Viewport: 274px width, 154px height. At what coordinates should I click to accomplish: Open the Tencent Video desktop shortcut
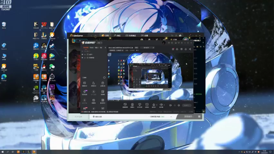point(52,57)
